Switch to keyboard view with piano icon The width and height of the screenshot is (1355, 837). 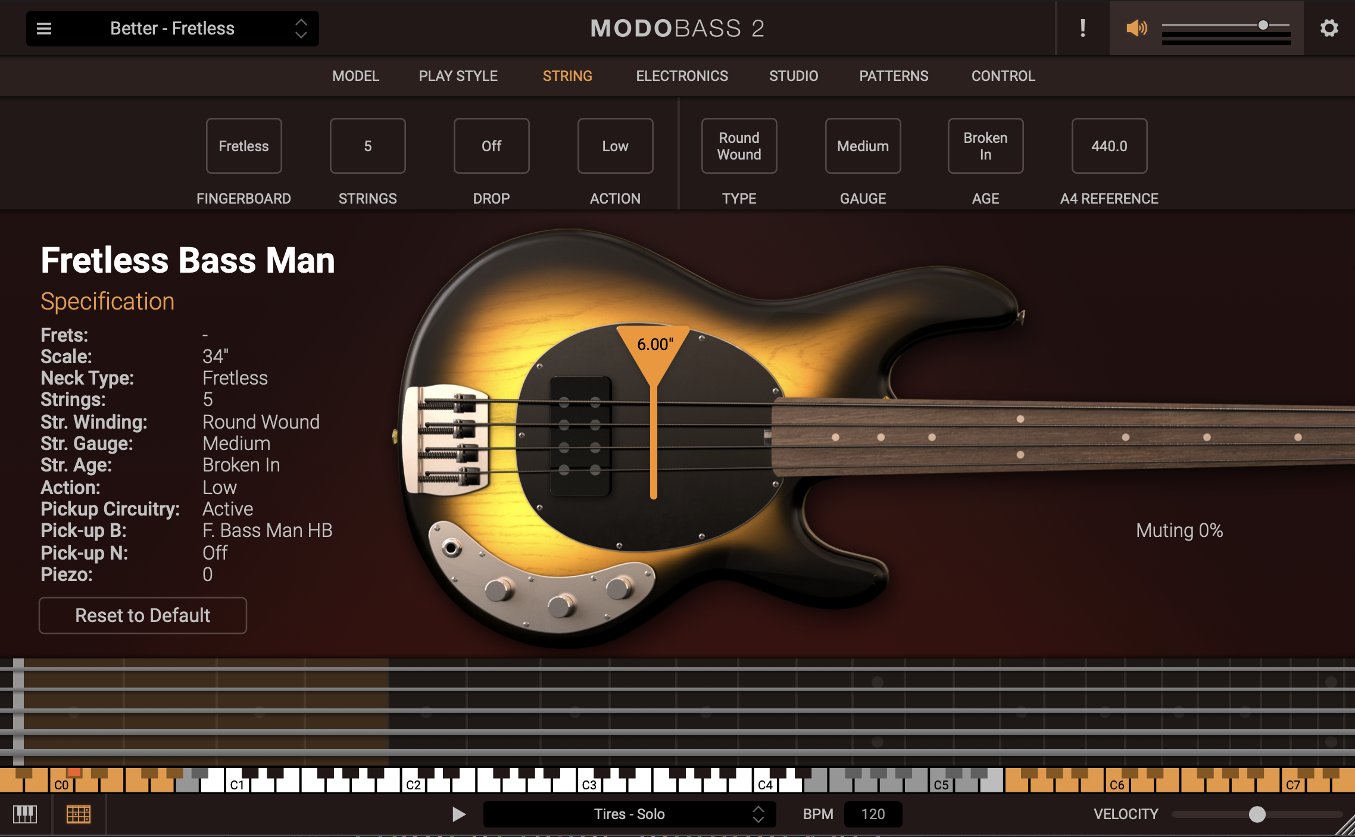click(x=26, y=814)
